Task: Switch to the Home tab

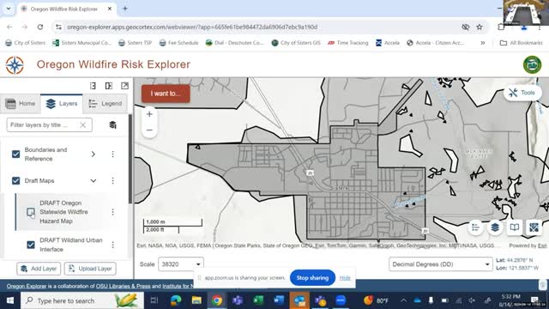Action: coord(21,104)
